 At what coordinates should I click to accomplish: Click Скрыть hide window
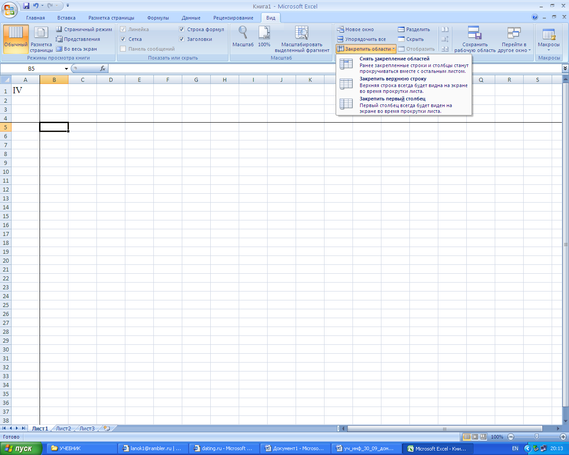point(411,39)
